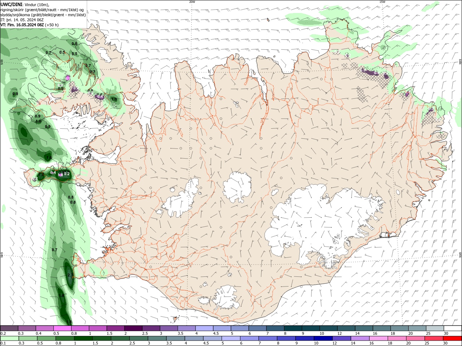Pick the 6 swatch in the top snow row

[257, 328]
